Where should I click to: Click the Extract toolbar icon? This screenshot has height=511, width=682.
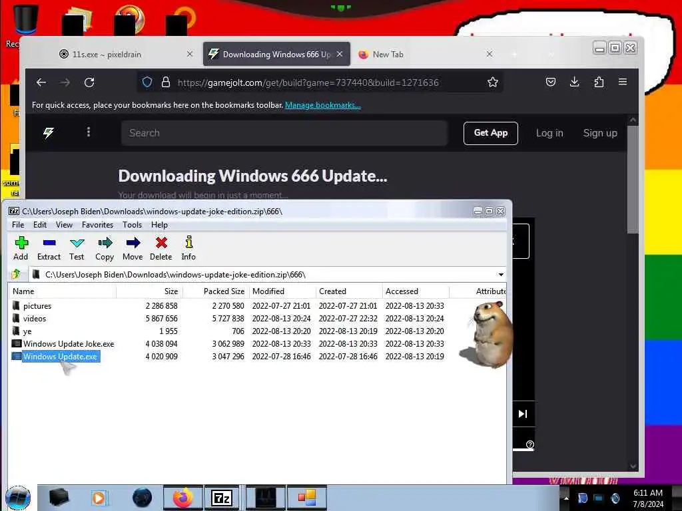[x=49, y=249]
